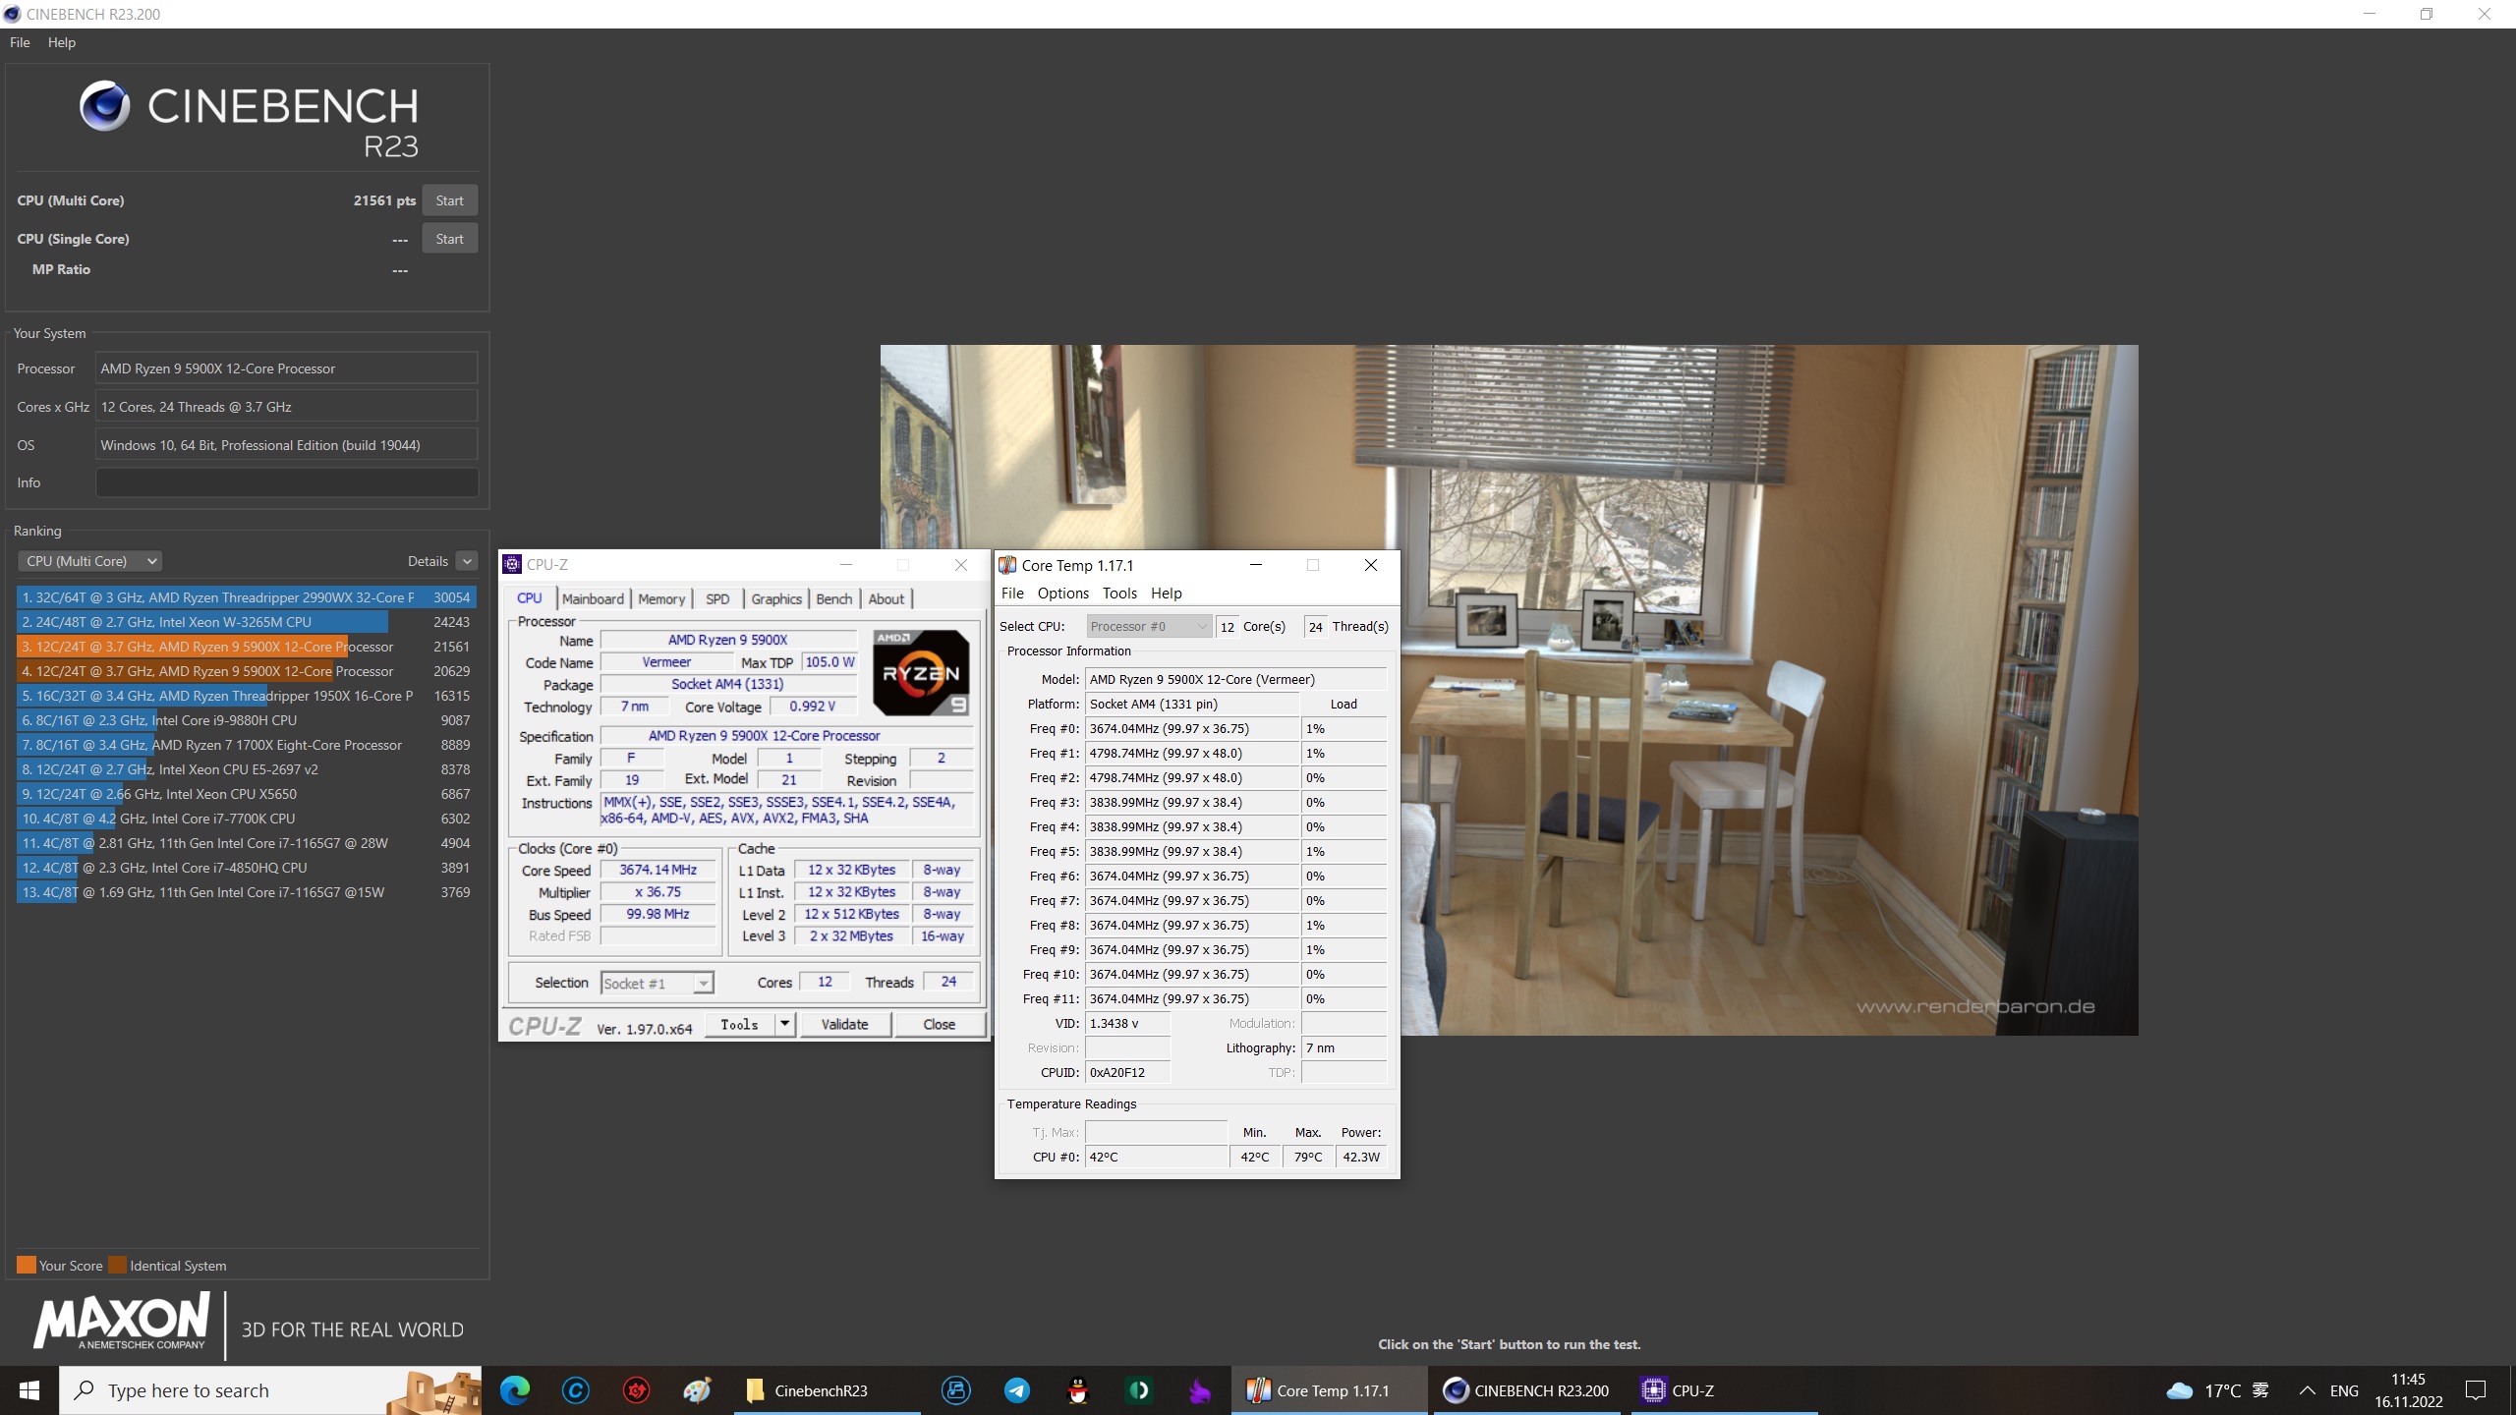The width and height of the screenshot is (2516, 1415).
Task: Click the weather cloud tray icon
Action: pyautogui.click(x=2179, y=1390)
